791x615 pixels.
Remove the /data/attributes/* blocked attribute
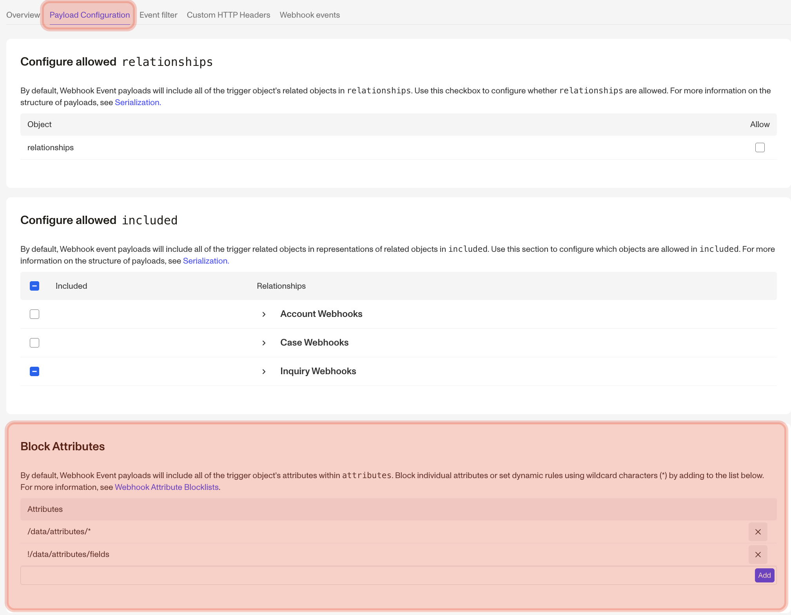[x=757, y=531]
